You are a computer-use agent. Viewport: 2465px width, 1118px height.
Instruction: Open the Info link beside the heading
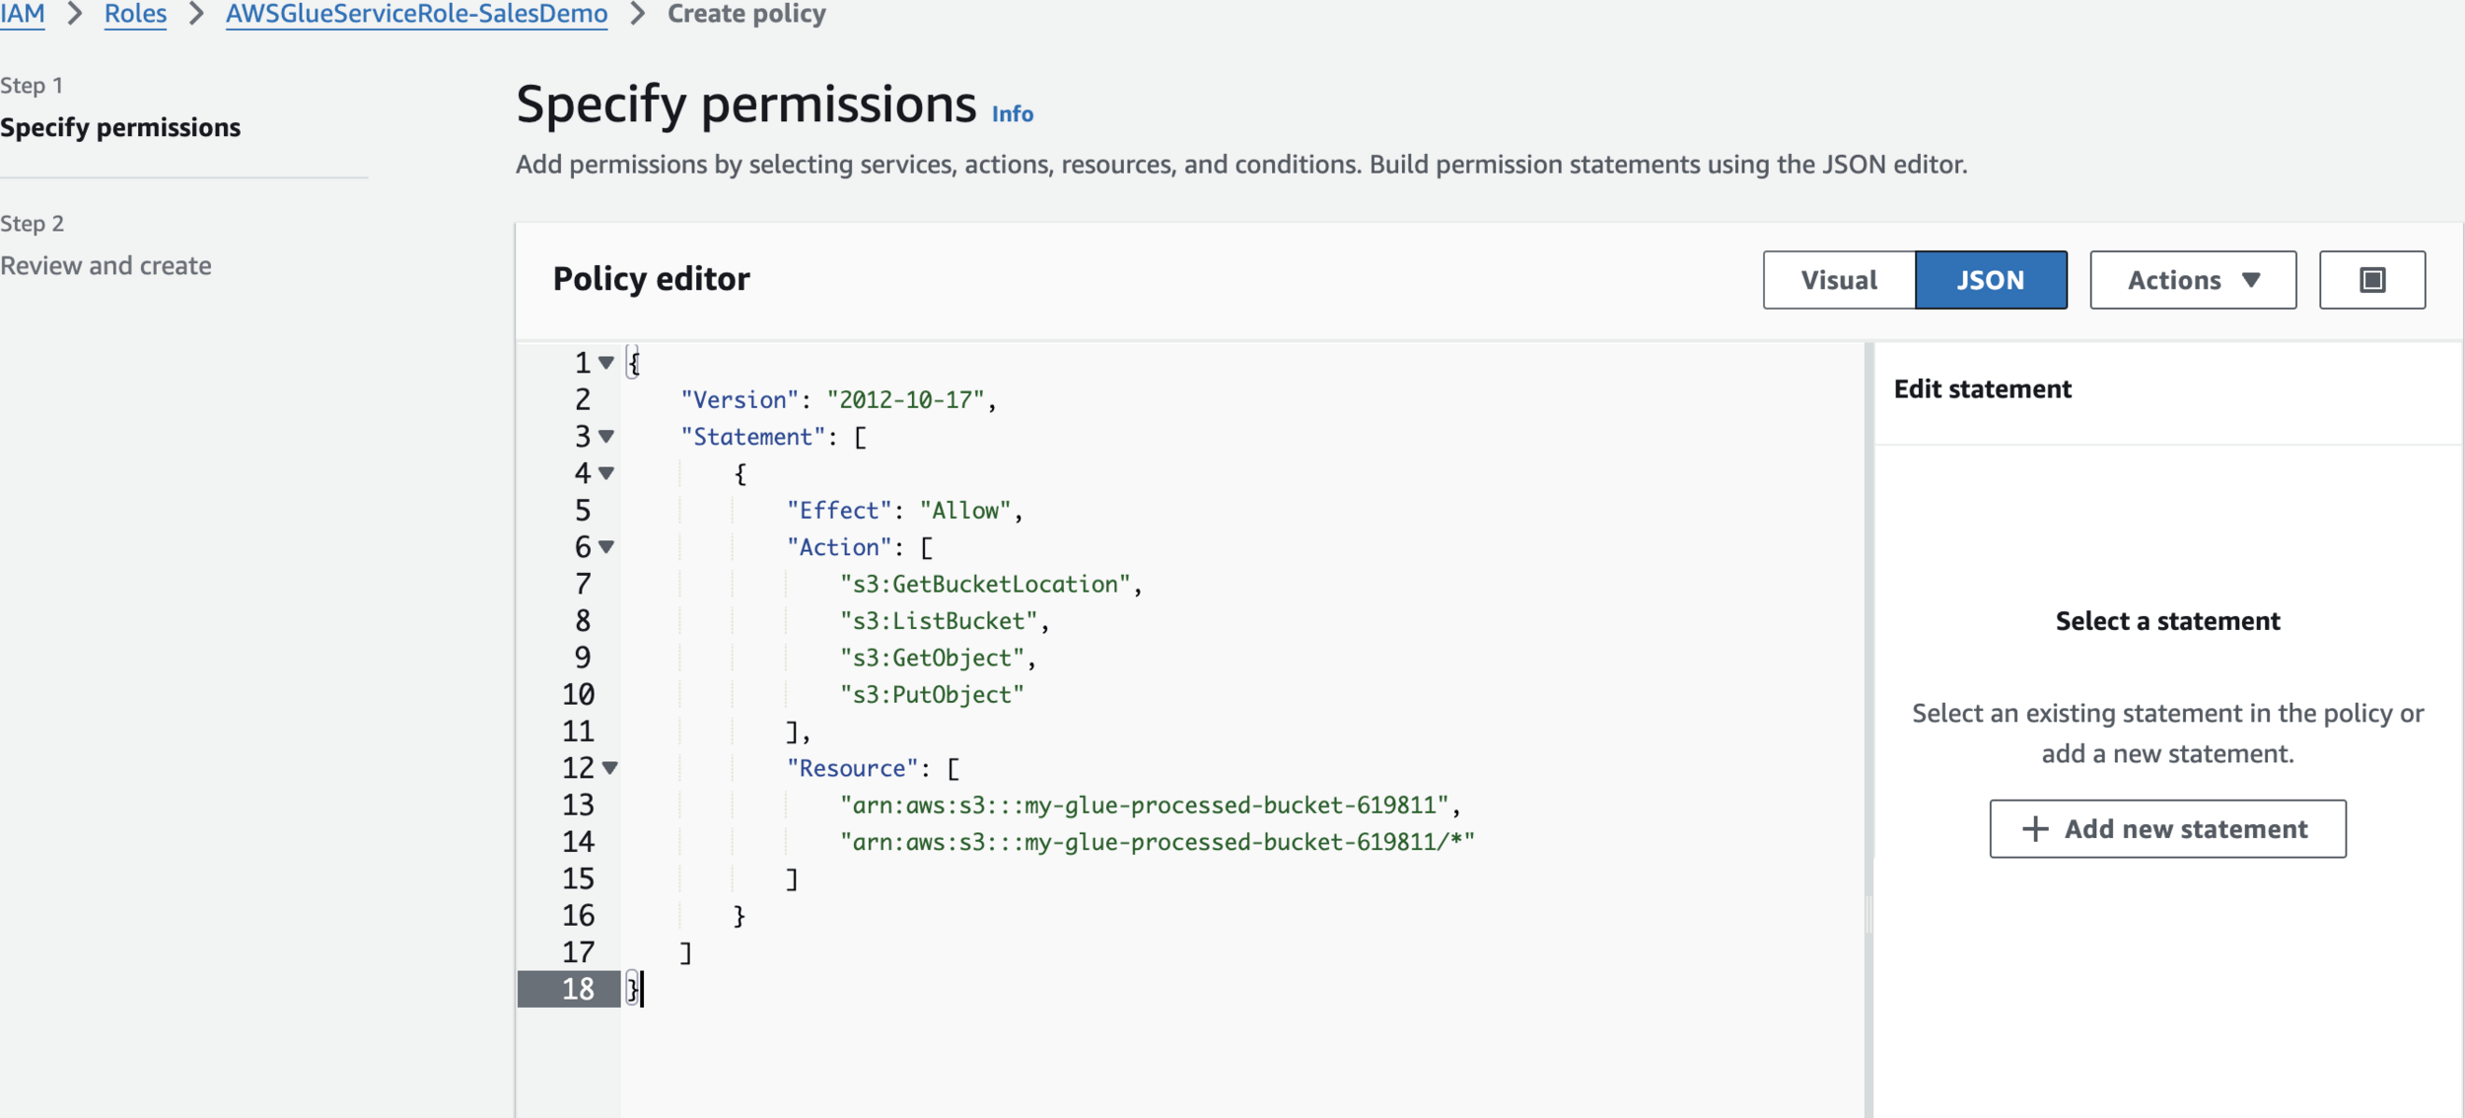(1012, 114)
